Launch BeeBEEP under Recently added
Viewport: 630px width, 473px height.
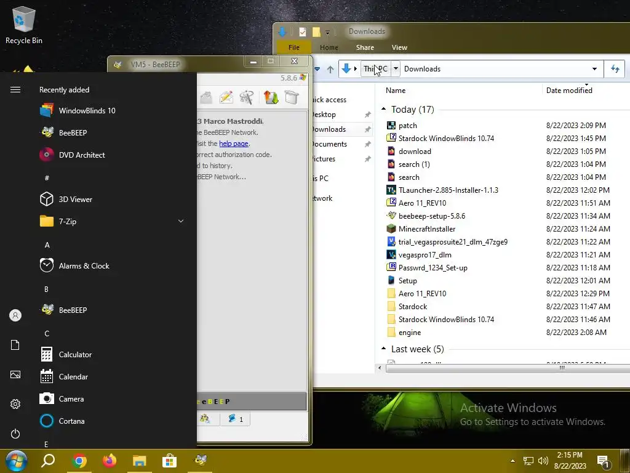click(64, 133)
